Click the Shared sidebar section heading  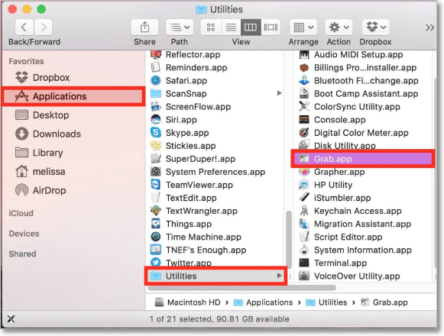click(x=22, y=254)
